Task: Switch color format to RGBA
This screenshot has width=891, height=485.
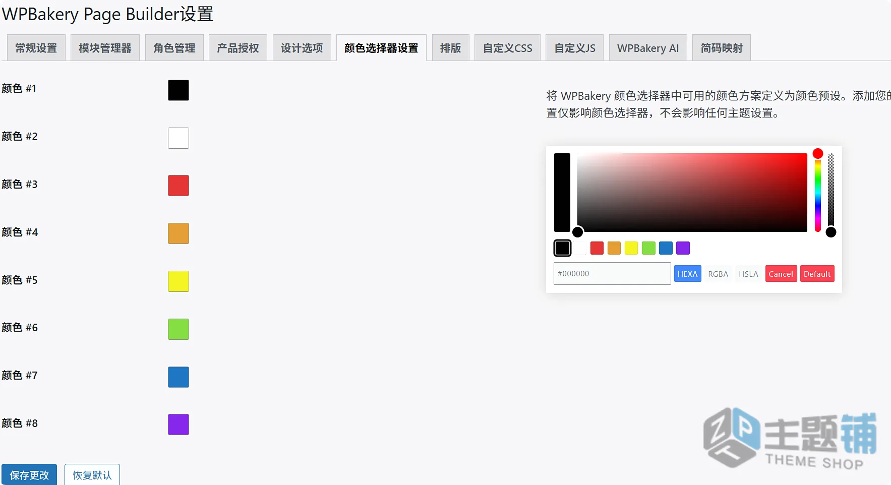Action: (718, 274)
